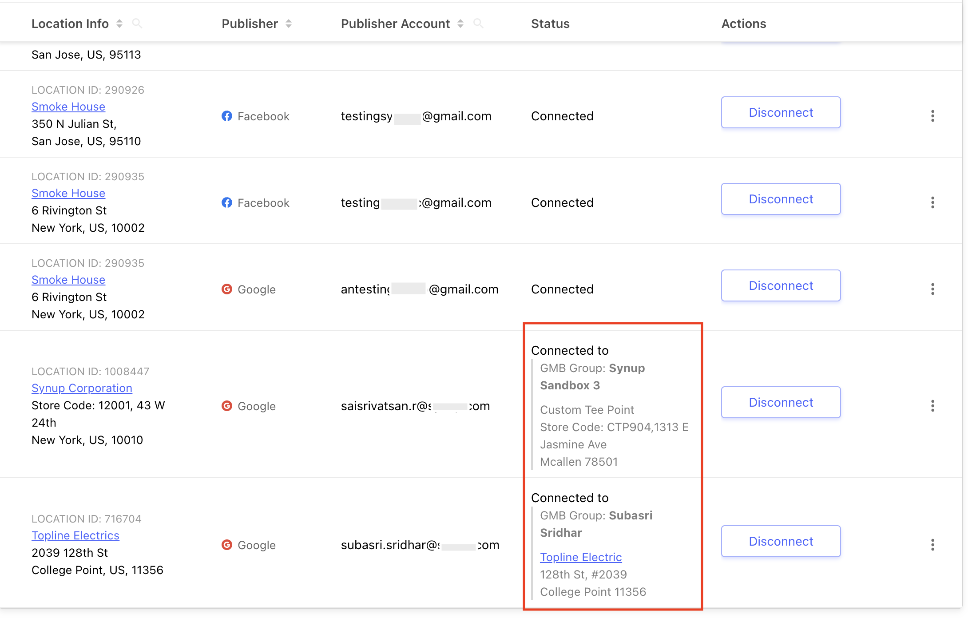This screenshot has width=968, height=618.
Task: Open more options for the Synup Corporation row
Action: (932, 406)
